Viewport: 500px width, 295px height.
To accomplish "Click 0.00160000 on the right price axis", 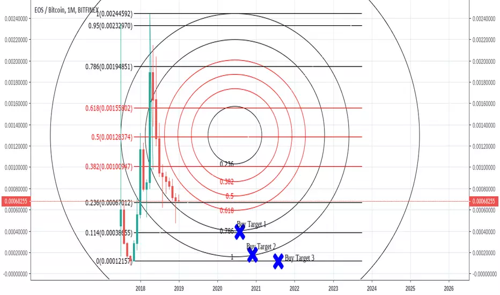I will (484, 104).
